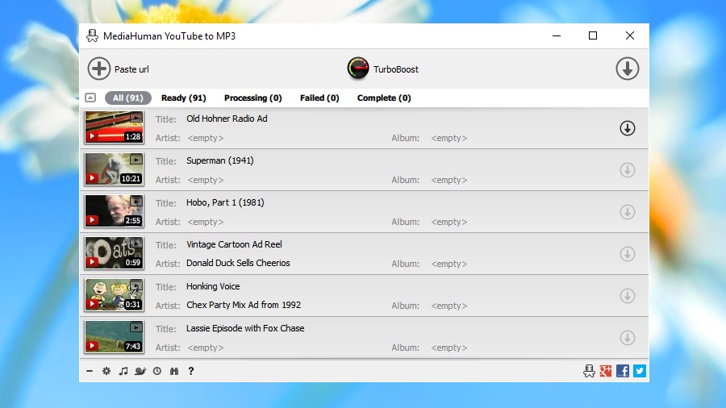Switch to the Ready (91) tab
The height and width of the screenshot is (408, 726).
tap(184, 98)
